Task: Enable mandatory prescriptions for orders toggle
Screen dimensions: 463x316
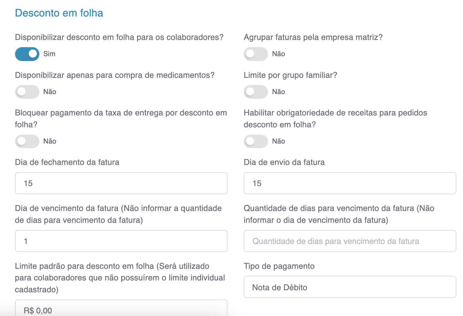Action: (256, 142)
